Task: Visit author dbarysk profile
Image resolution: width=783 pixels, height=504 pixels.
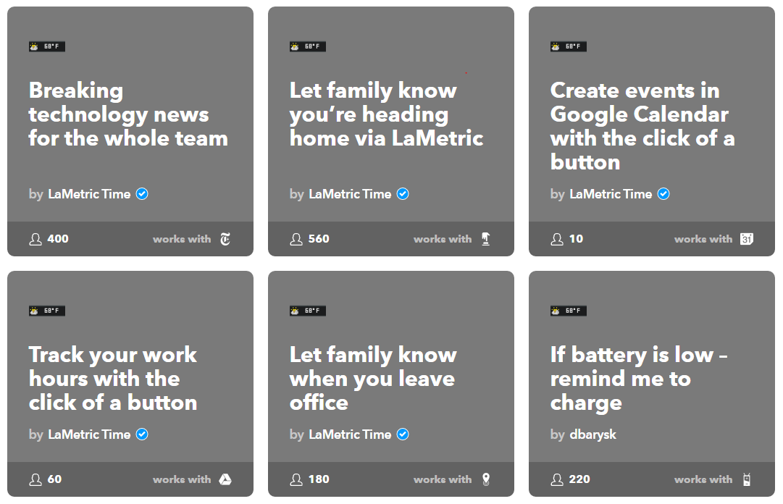Action: [x=593, y=434]
